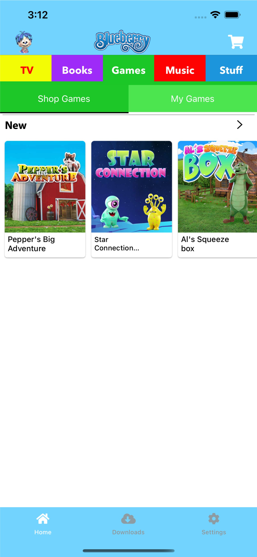
Task: Switch to My Games tab
Action: tap(193, 99)
